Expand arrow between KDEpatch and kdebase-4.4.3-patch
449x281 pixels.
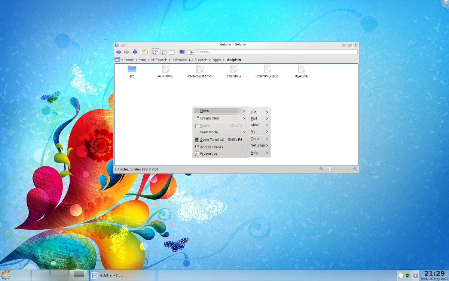(x=170, y=60)
